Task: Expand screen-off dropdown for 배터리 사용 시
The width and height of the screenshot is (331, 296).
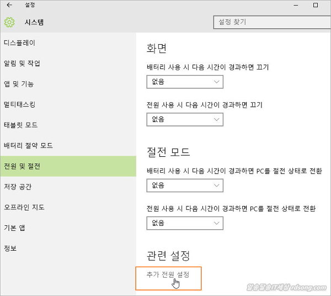Action: point(185,82)
